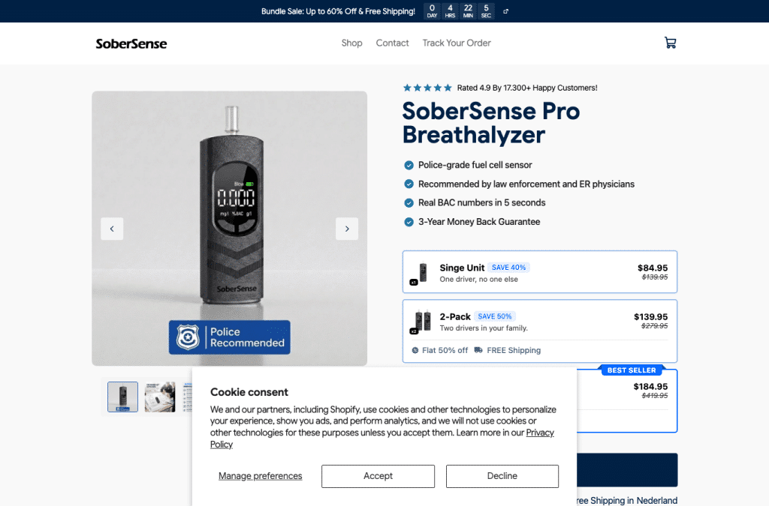
Task: Select the 2-Pack $139.95 option
Action: tap(539, 331)
